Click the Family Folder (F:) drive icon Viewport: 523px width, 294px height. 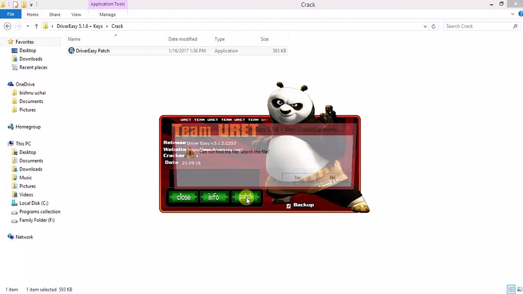tap(15, 220)
